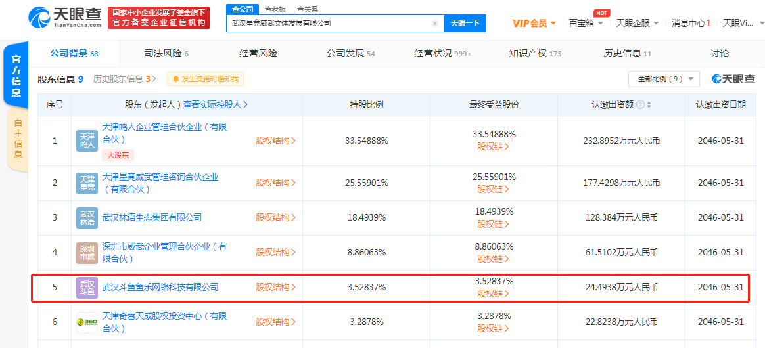Viewport: 765px width, 348px height.
Task: Click the 武汉林语 shareholder logo
Action: (87, 217)
